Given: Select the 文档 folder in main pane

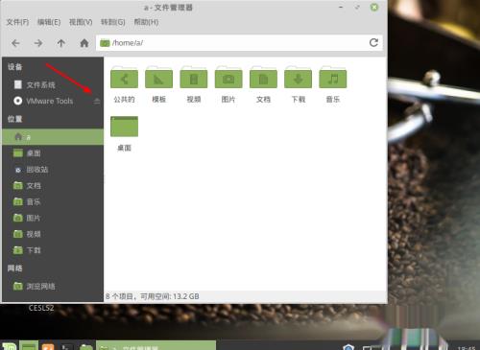Looking at the screenshot, I should coord(263,78).
